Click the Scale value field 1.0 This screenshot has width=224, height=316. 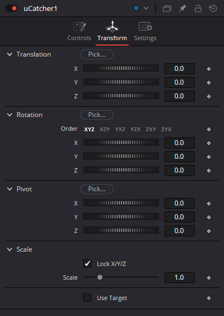coord(179,278)
